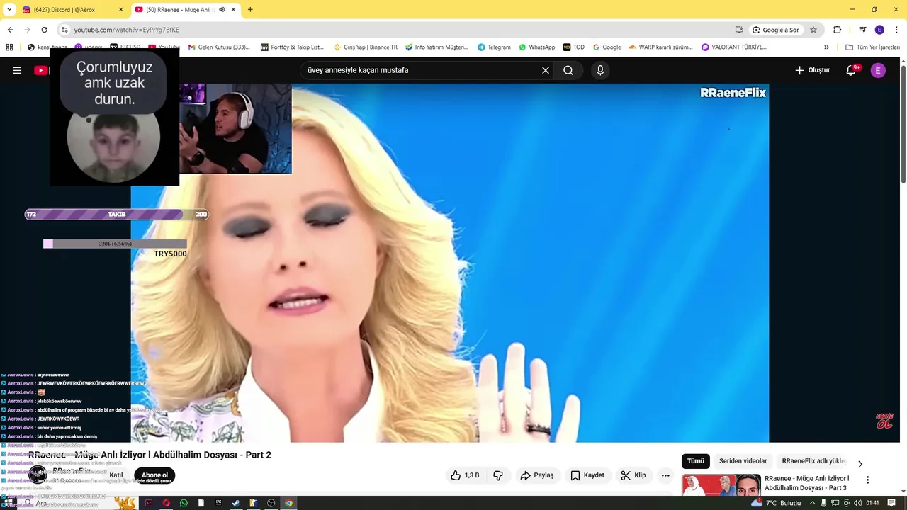Image resolution: width=907 pixels, height=510 pixels.
Task: Open the weather widget 7°C Bulutlu
Action: pyautogui.click(x=776, y=503)
